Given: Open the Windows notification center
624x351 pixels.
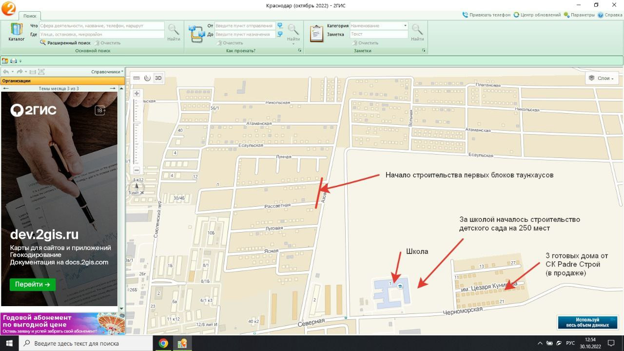Looking at the screenshot, I should [611, 343].
